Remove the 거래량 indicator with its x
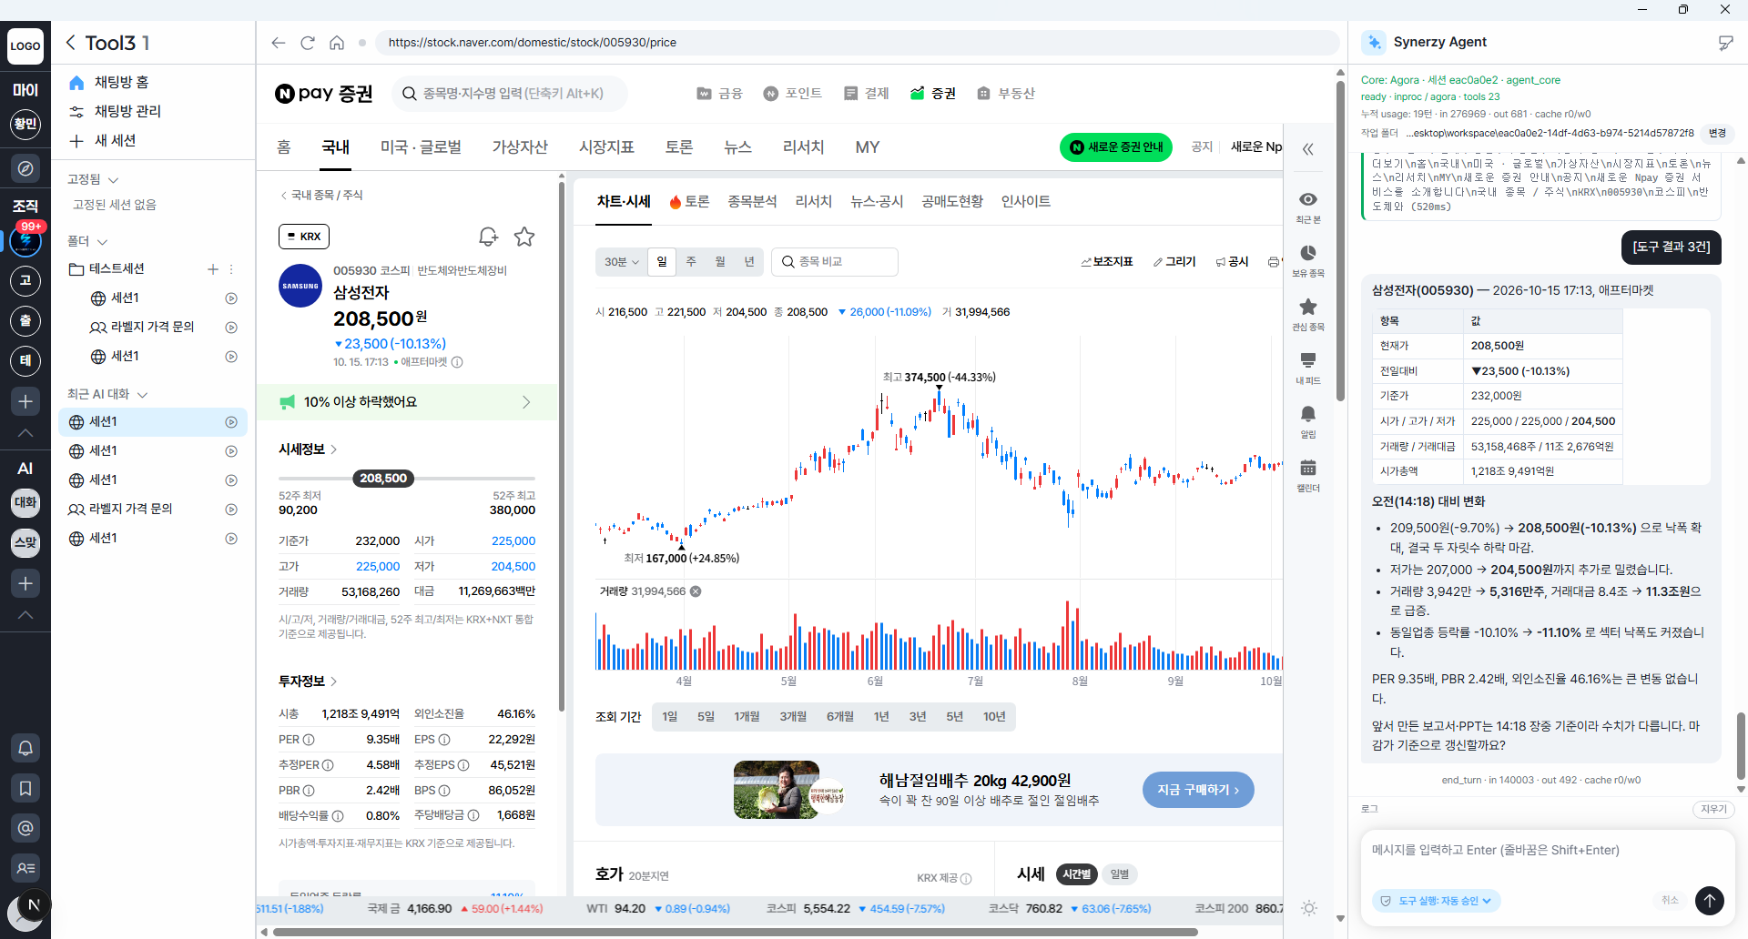This screenshot has width=1748, height=939. [696, 591]
